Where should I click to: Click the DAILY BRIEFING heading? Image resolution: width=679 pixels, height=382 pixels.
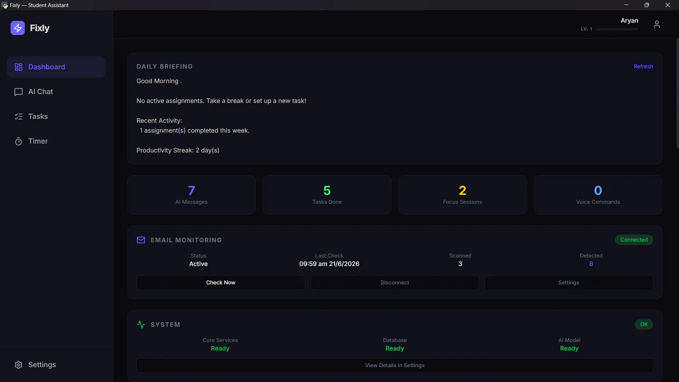point(164,66)
